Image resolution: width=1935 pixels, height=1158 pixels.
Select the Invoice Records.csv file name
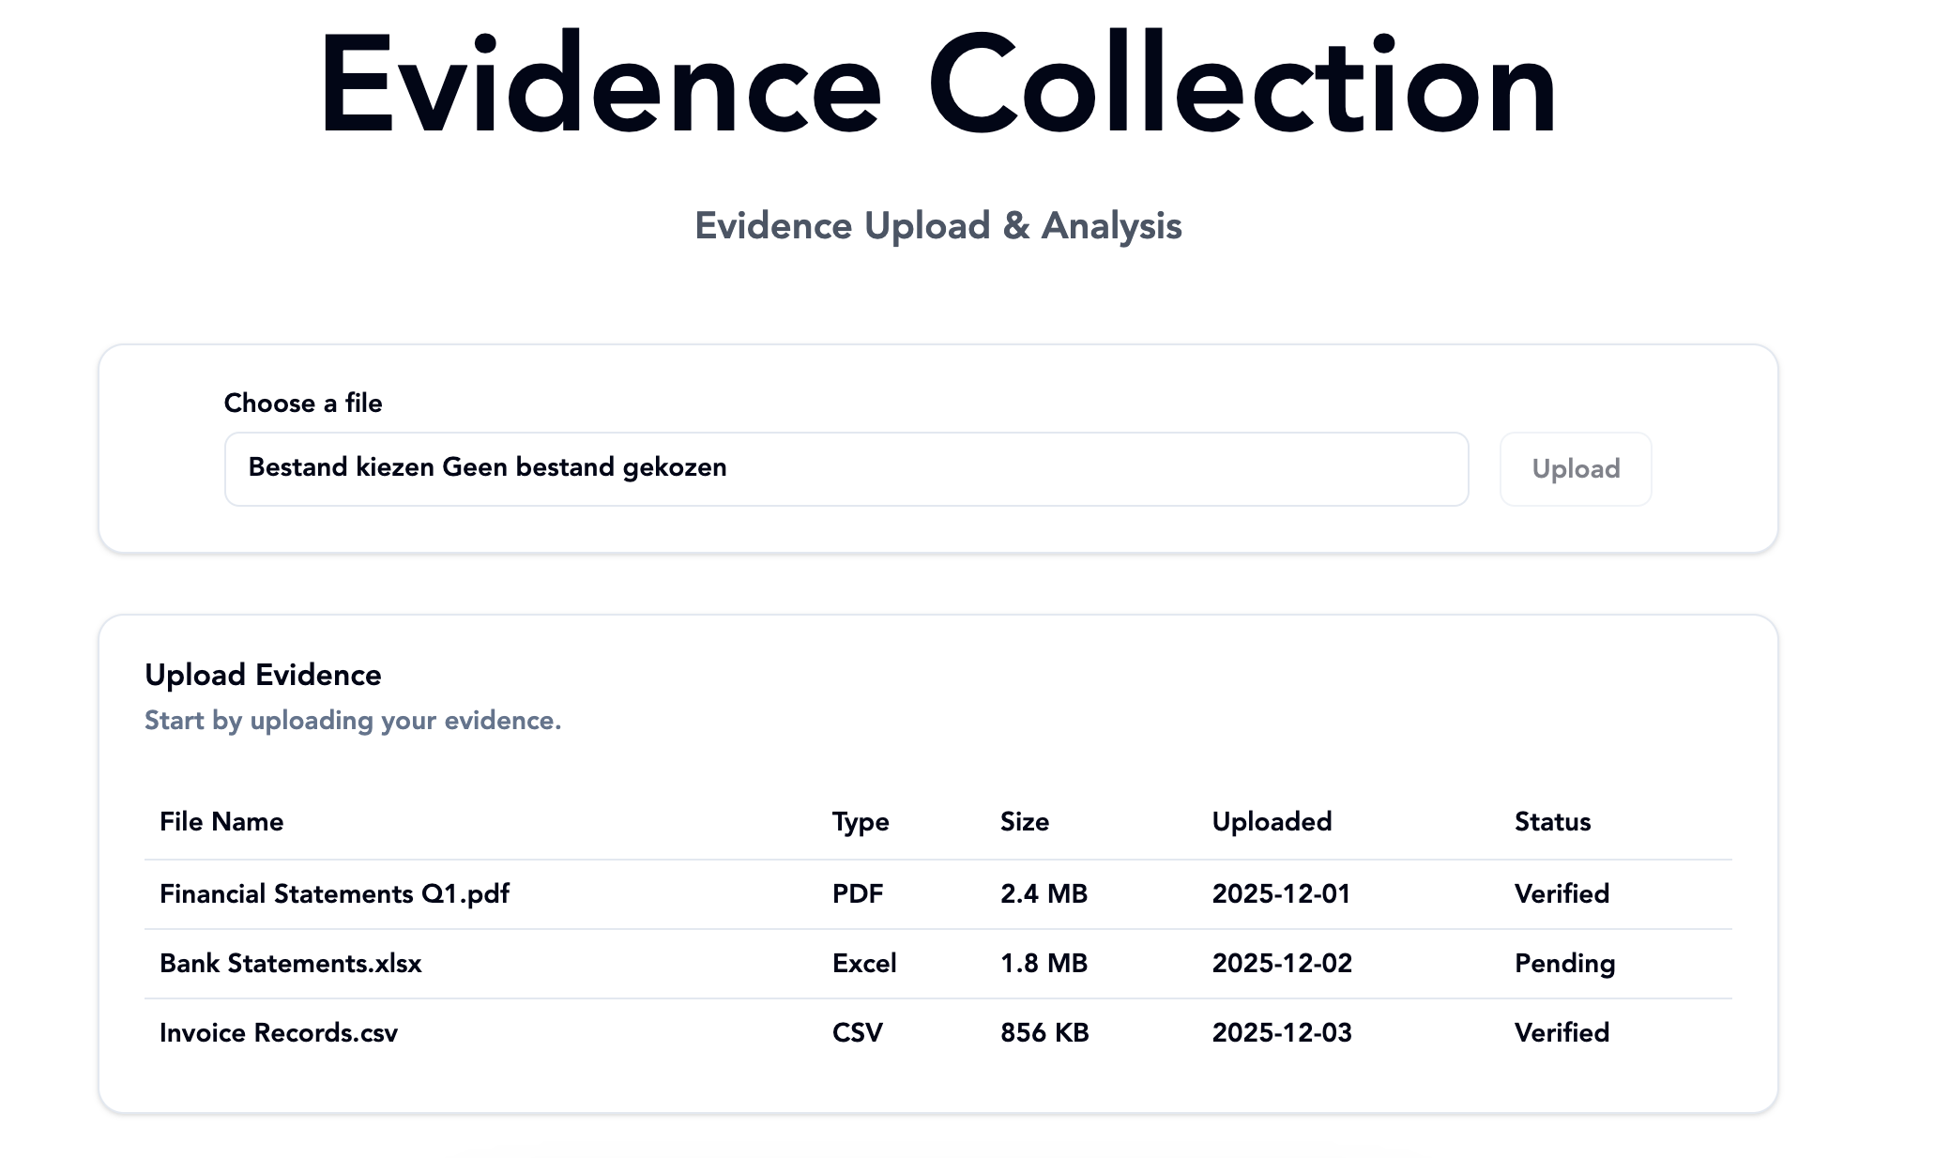(278, 1033)
